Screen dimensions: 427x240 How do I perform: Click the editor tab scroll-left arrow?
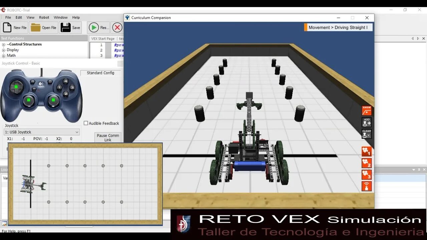[x=412, y=39]
